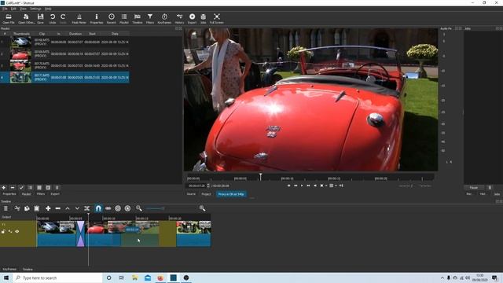Open the View menu
This screenshot has height=283, width=503.
point(23,9)
